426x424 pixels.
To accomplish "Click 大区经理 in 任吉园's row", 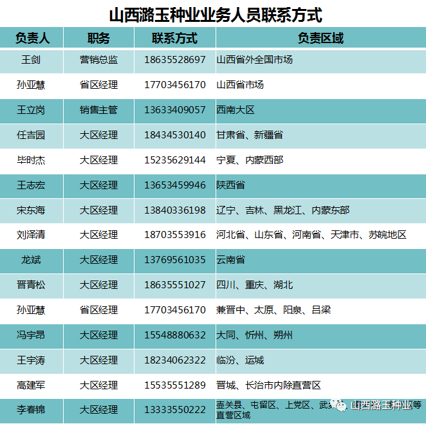I will click(98, 134).
